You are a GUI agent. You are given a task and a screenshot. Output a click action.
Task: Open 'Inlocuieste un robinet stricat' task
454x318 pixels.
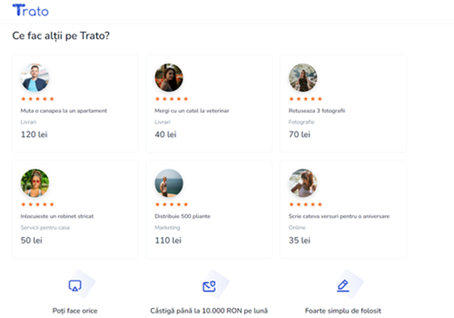pos(57,216)
